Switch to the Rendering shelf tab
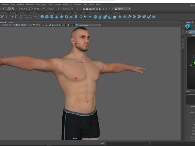 click(34, 13)
